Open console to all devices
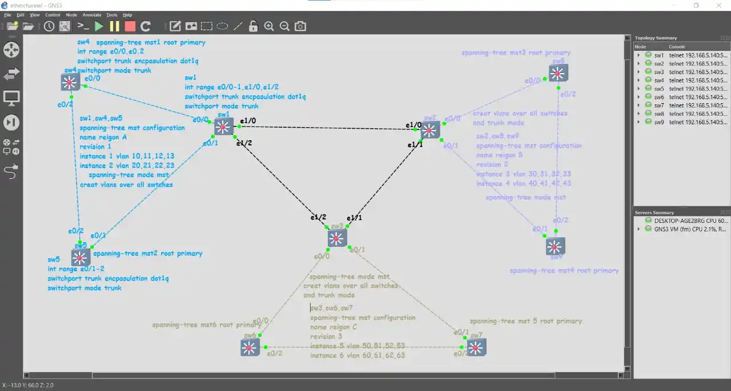This screenshot has height=391, width=731. click(x=83, y=26)
